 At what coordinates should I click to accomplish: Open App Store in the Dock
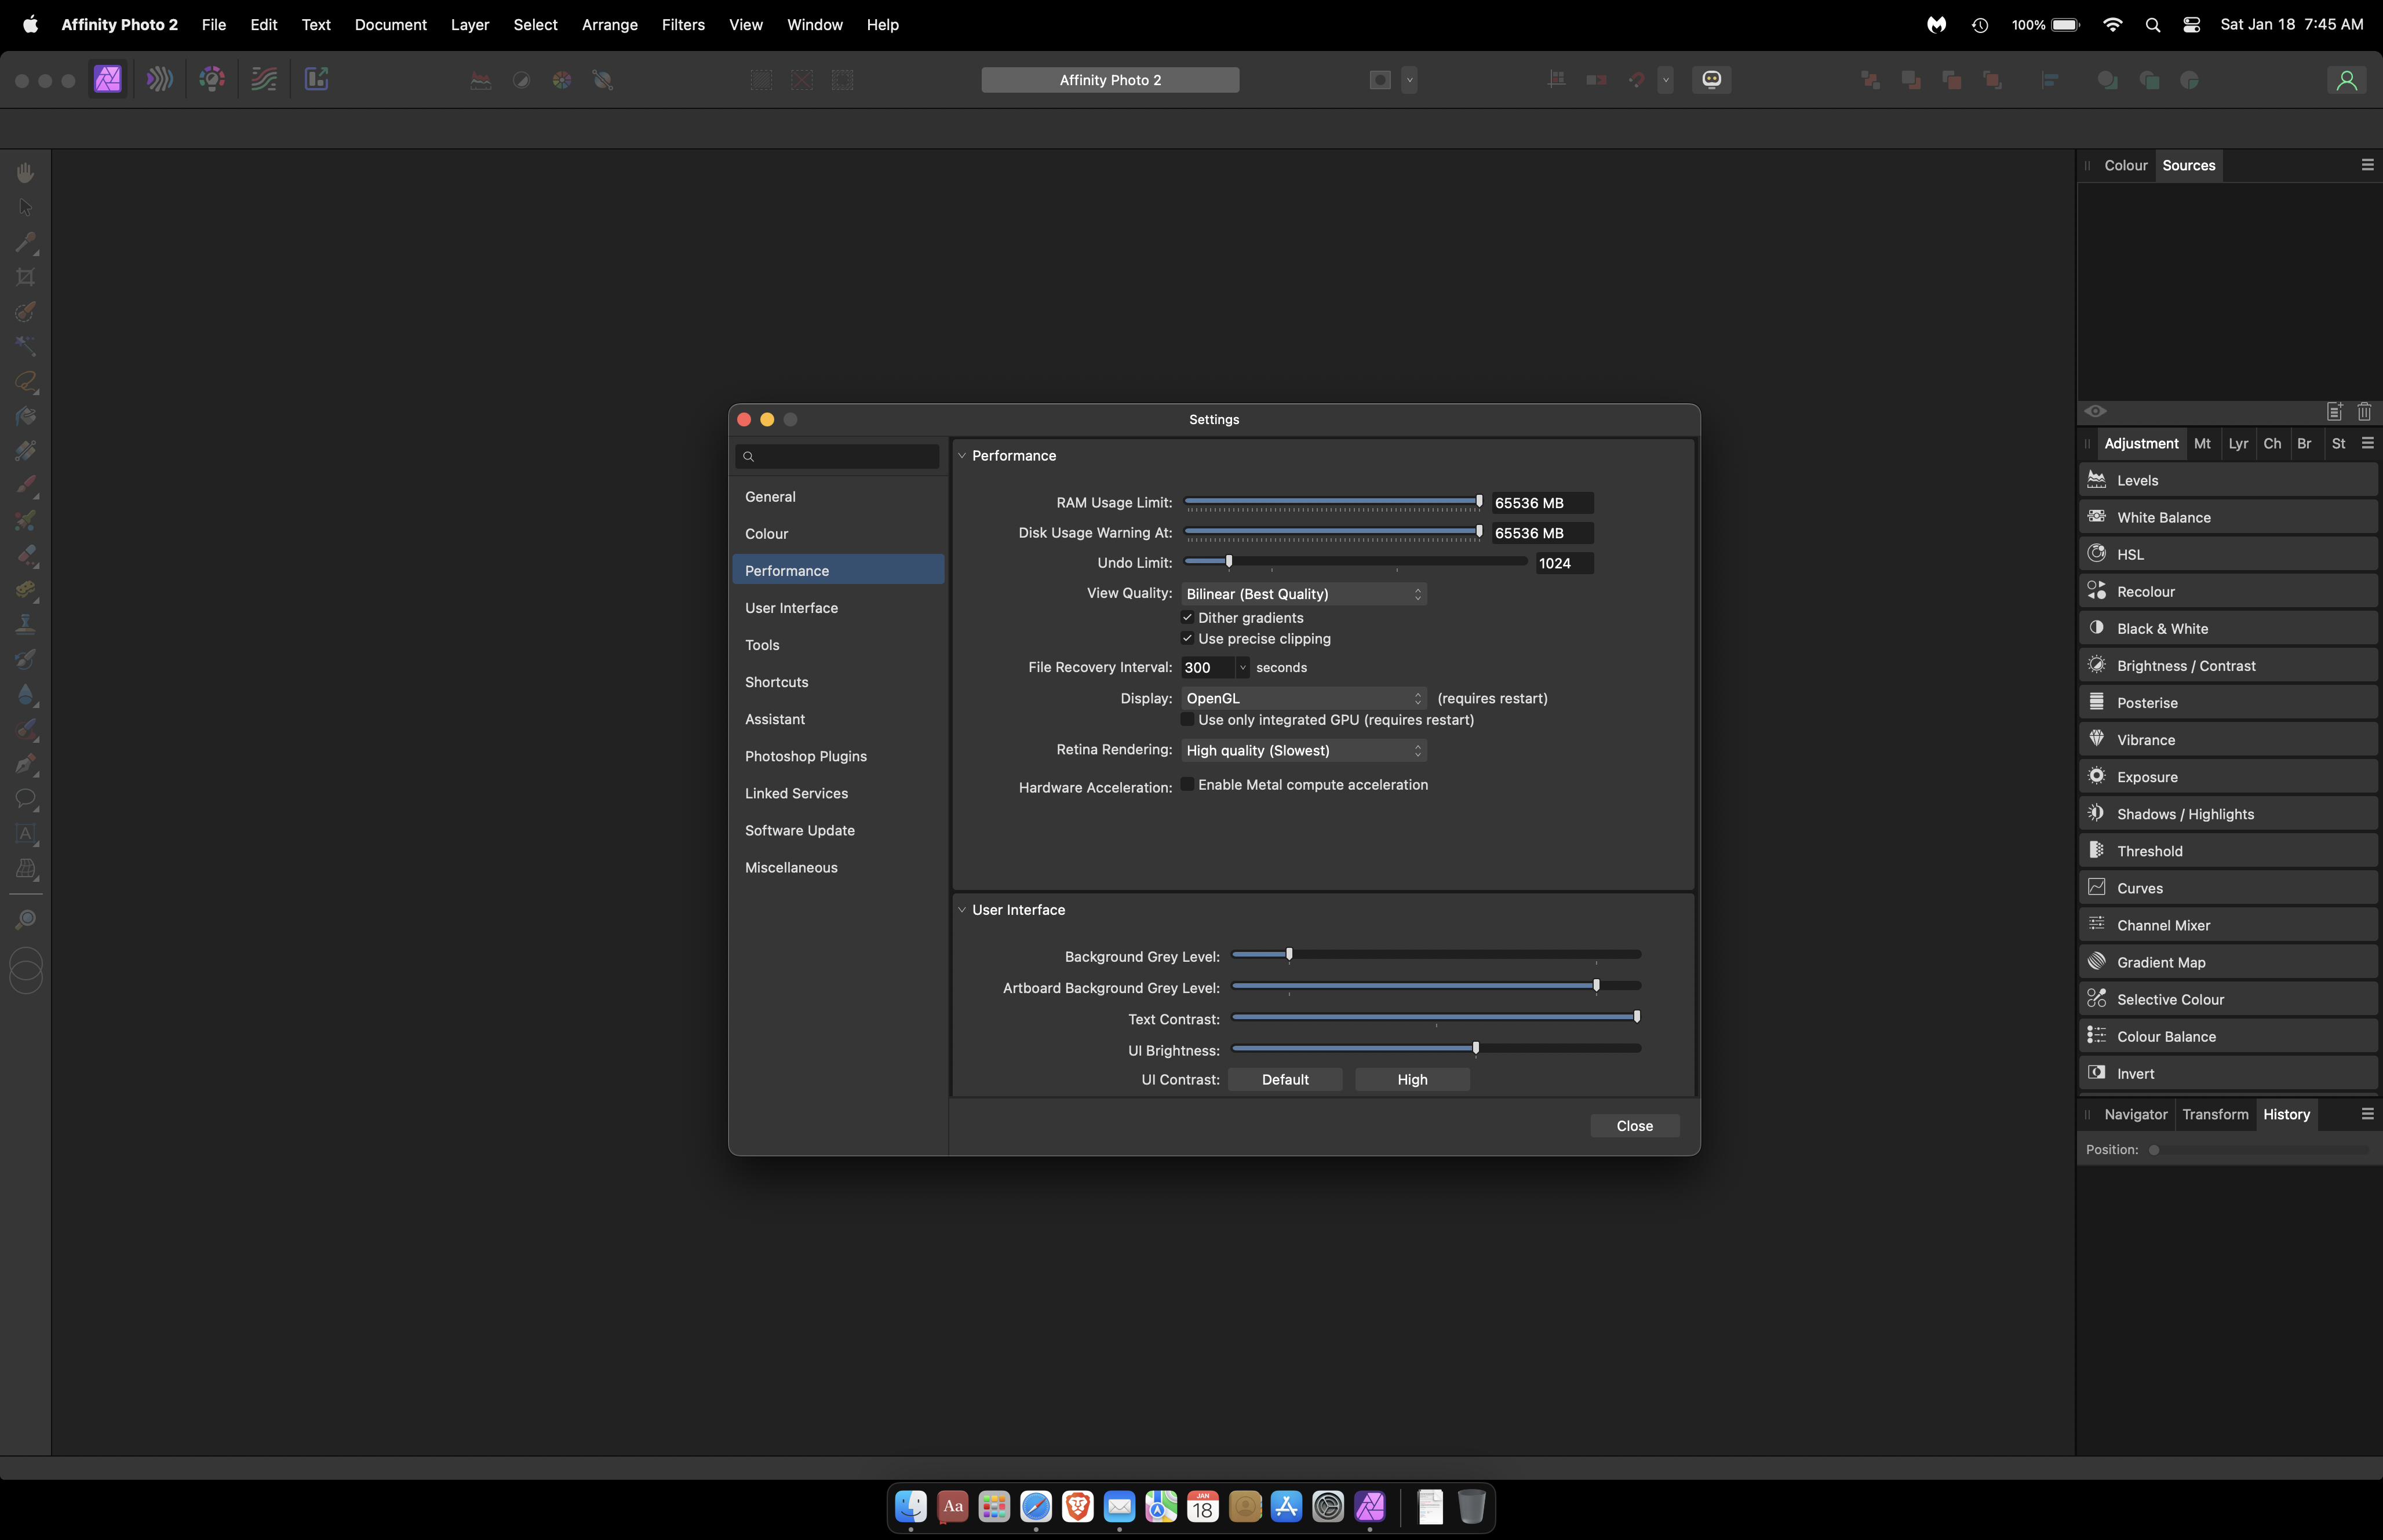[1286, 1506]
